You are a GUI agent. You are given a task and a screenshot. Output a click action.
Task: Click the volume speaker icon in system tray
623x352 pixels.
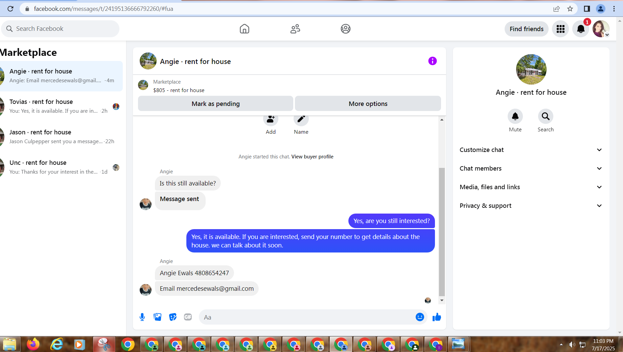pos(572,345)
